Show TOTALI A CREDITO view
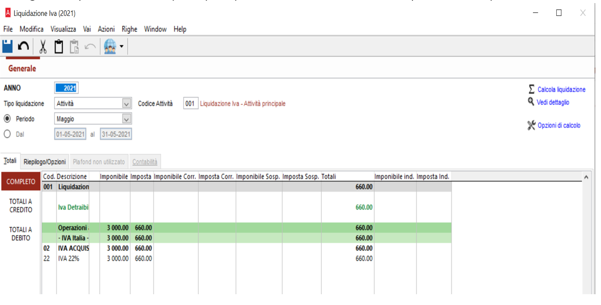 (x=21, y=206)
